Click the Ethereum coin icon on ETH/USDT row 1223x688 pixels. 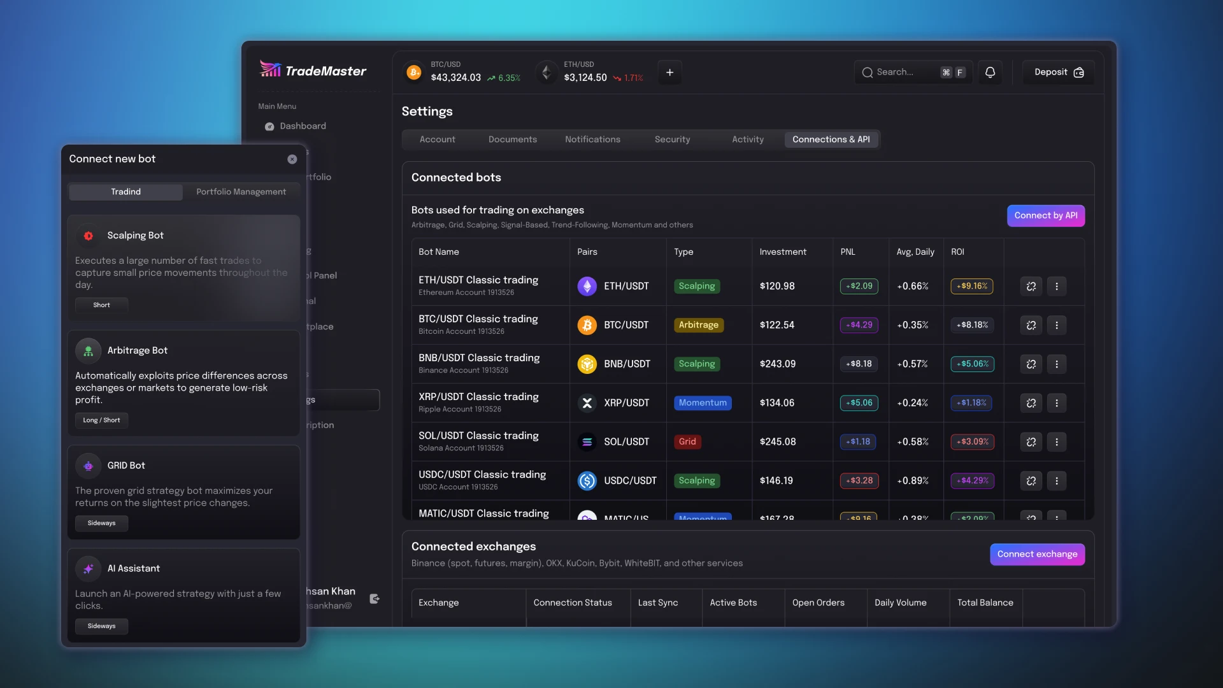(587, 286)
